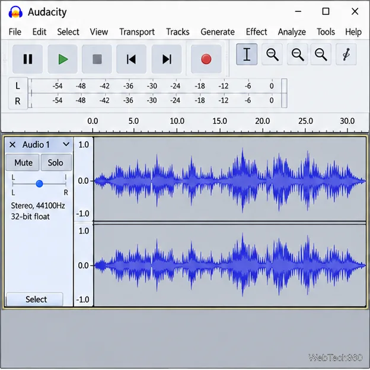
Task: Close the Audacity window
Action: [x=355, y=11]
